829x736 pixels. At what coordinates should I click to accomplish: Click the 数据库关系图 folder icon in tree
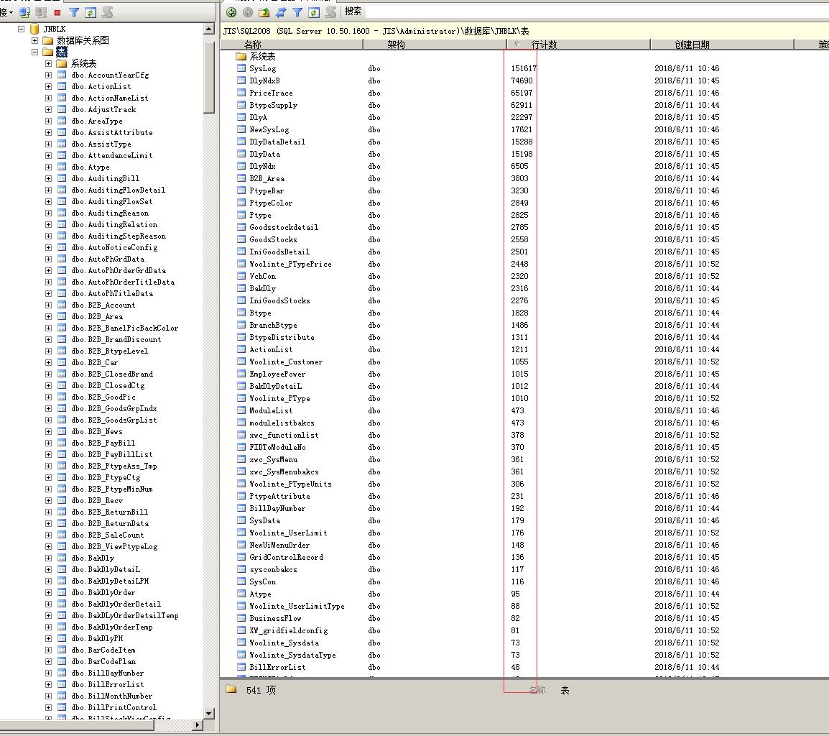point(48,41)
